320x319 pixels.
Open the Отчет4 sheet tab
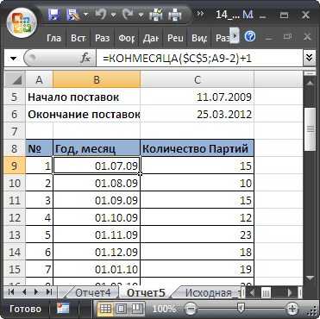[x=92, y=292]
